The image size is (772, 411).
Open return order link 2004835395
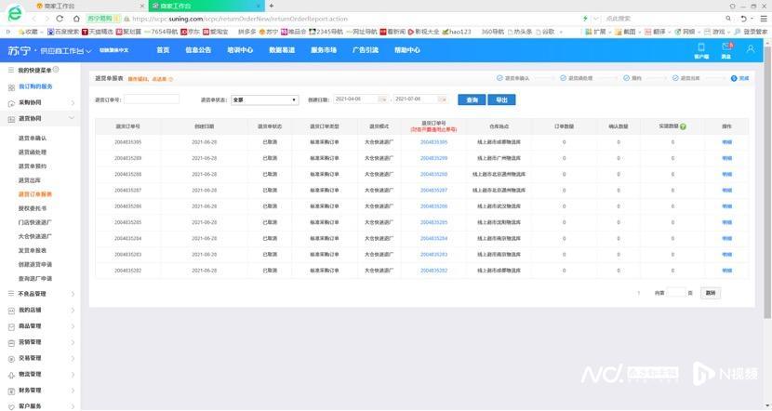433,142
